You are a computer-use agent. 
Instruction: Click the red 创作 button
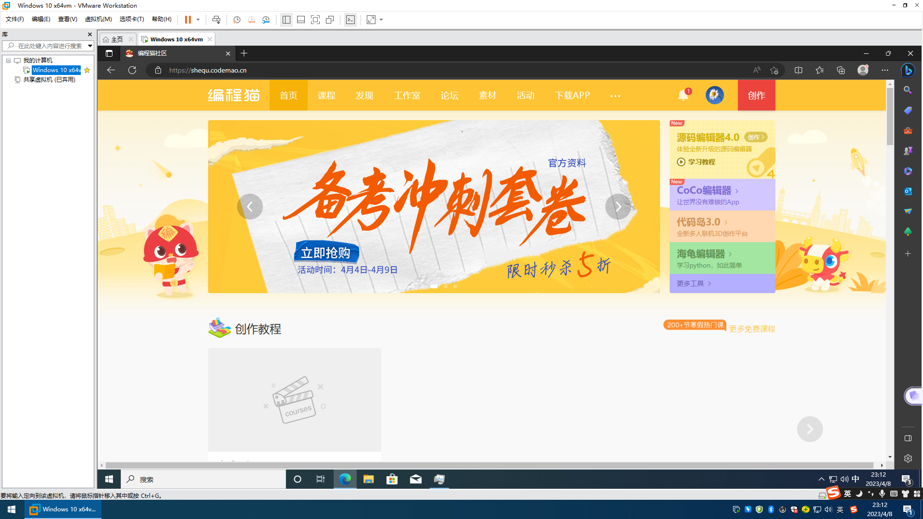pyautogui.click(x=757, y=95)
